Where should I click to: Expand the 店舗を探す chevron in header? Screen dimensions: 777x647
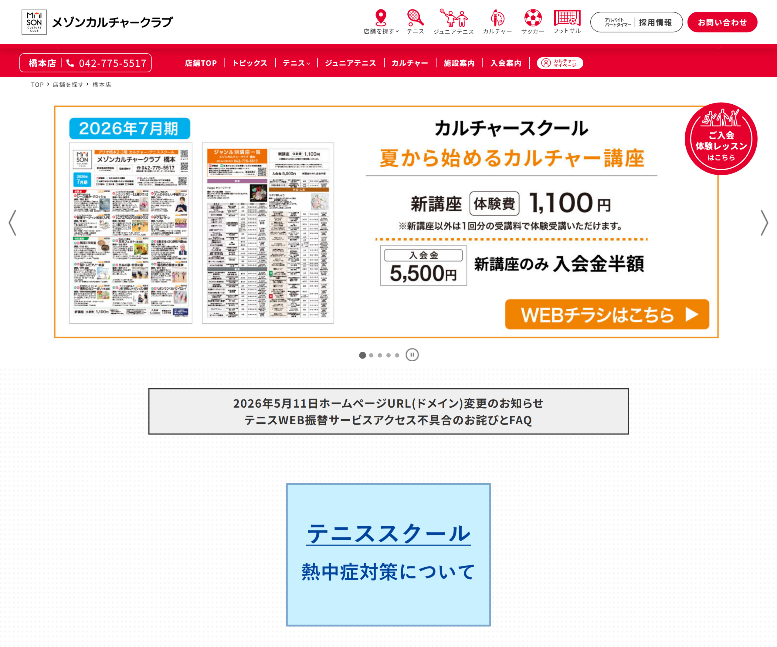pos(397,32)
